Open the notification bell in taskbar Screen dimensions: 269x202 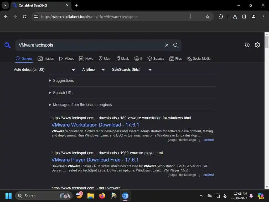pyautogui.click(x=251, y=196)
